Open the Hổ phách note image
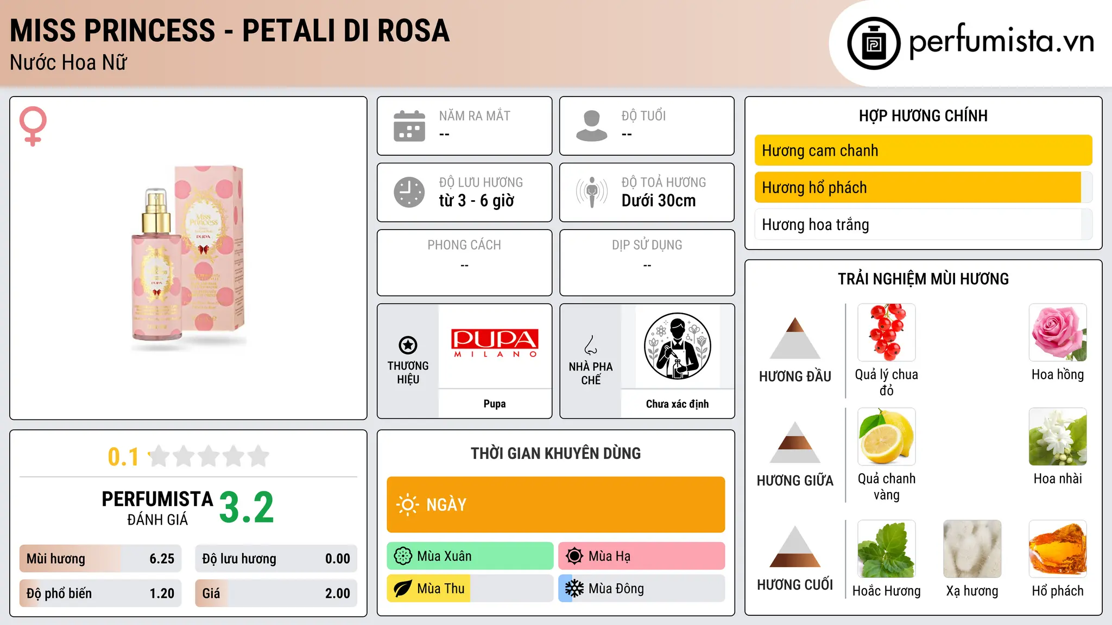 (x=1058, y=549)
